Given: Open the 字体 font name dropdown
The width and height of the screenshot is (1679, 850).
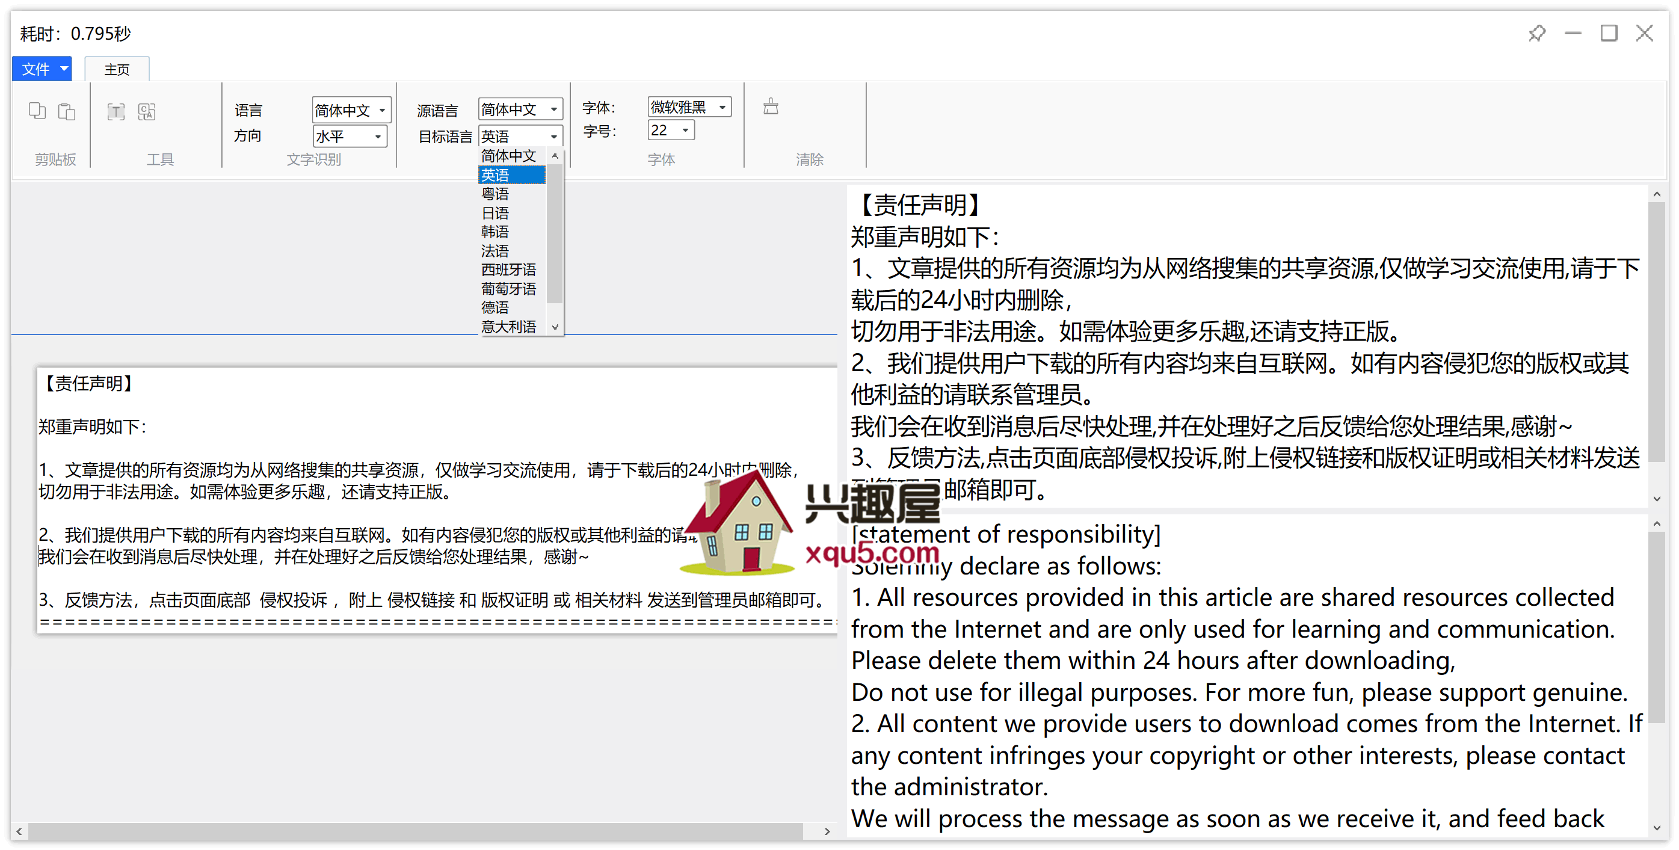Looking at the screenshot, I should point(689,107).
